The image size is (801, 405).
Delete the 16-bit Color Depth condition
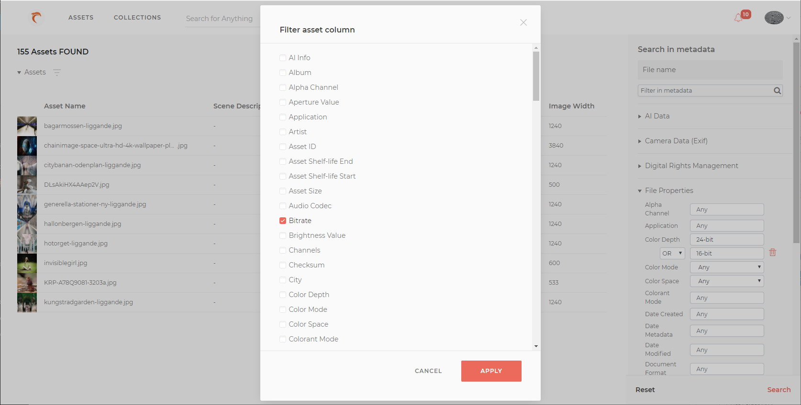[x=772, y=253]
